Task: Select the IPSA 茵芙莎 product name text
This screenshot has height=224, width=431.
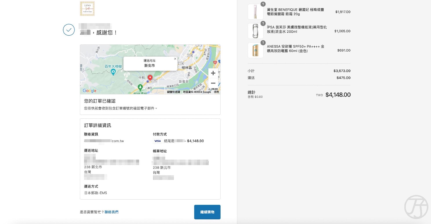Action: (x=297, y=29)
